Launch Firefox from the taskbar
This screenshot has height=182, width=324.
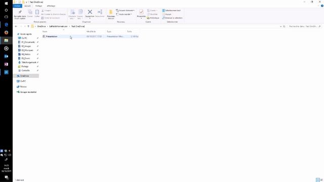6,32
